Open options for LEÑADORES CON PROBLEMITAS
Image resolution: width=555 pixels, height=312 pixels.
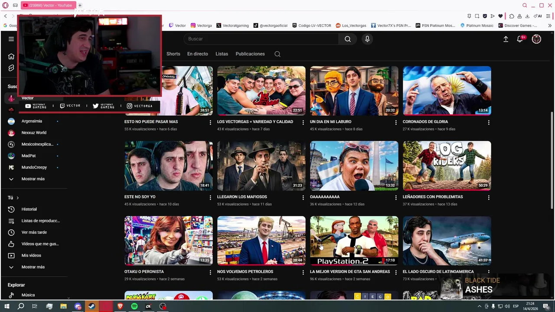[x=489, y=198]
